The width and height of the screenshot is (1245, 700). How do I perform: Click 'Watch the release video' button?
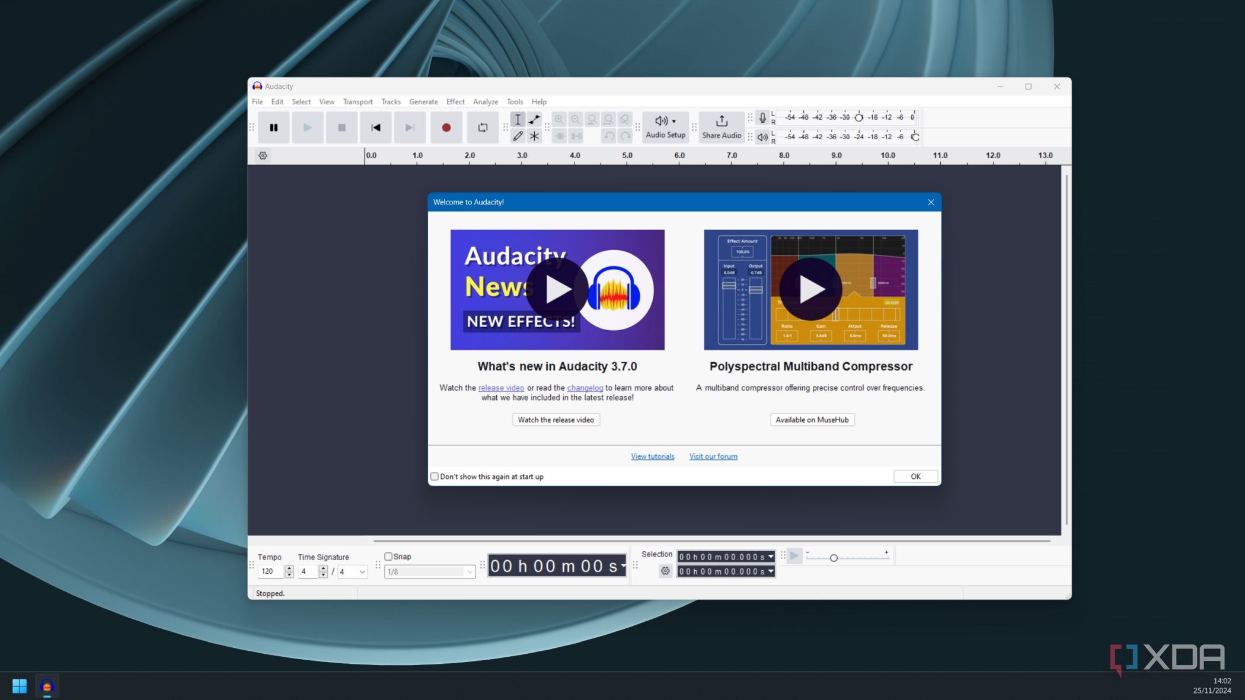coord(556,420)
